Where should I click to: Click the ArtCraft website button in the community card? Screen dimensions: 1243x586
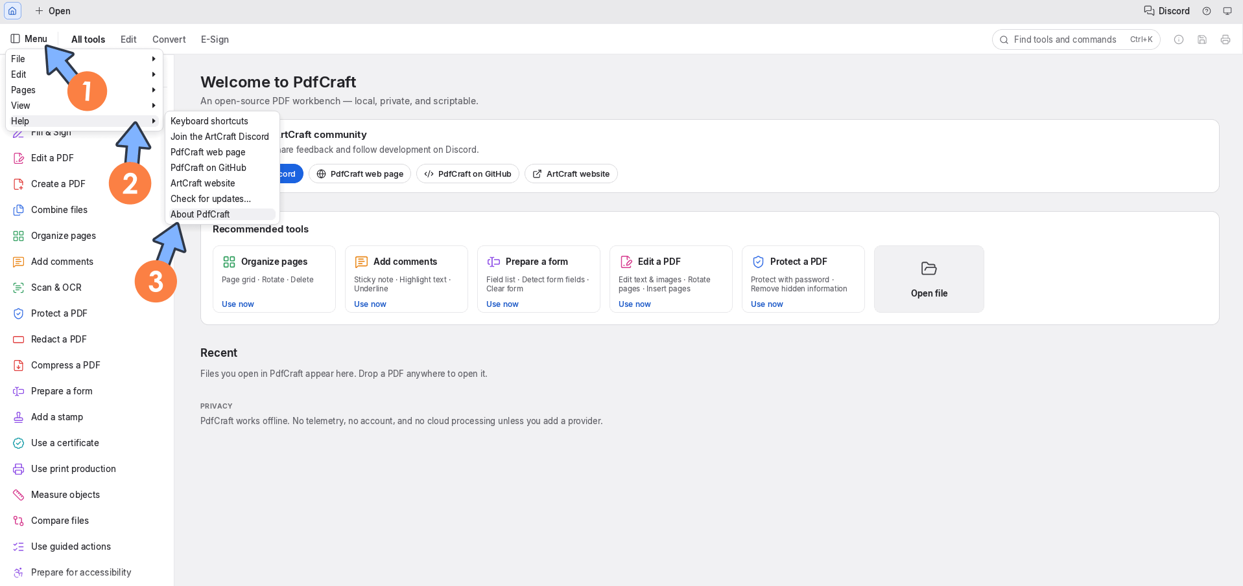click(571, 174)
